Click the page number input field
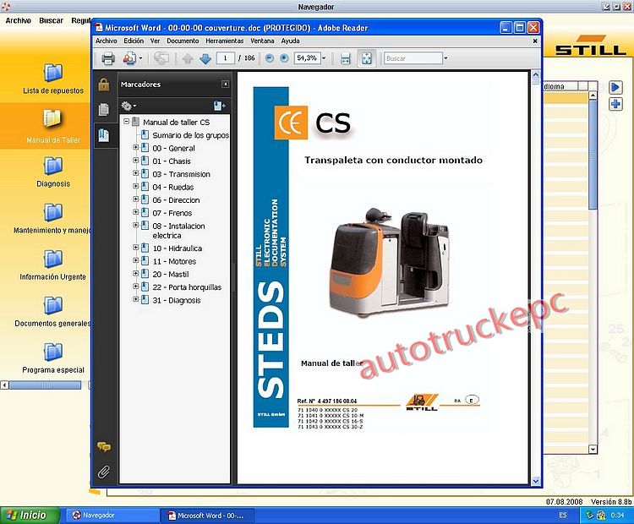The height and width of the screenshot is (524, 634). tap(225, 58)
